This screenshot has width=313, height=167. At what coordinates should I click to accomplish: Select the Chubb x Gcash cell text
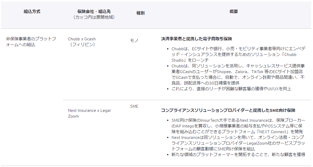82,39
